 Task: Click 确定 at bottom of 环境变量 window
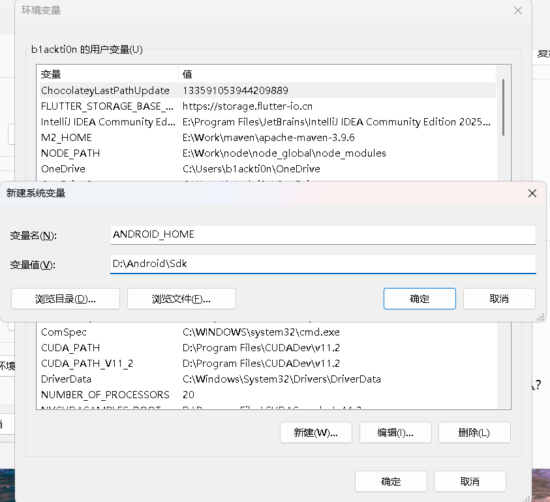click(x=391, y=481)
